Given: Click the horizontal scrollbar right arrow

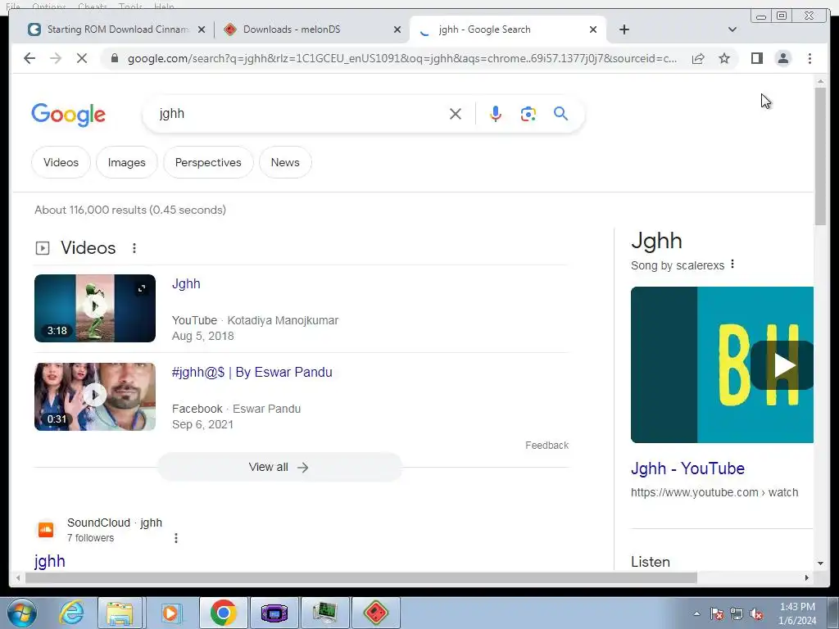Looking at the screenshot, I should pyautogui.click(x=807, y=577).
